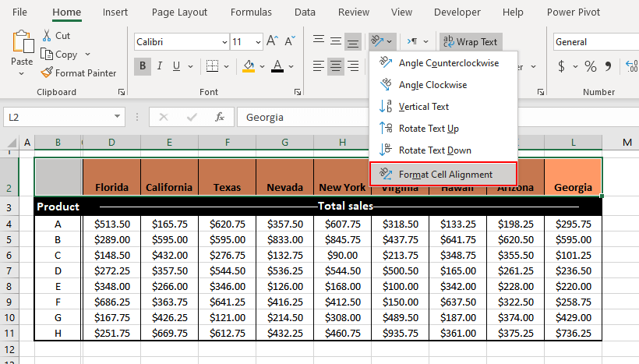Viewport: 639px width, 364px height.
Task: Align text left
Action: [319, 66]
